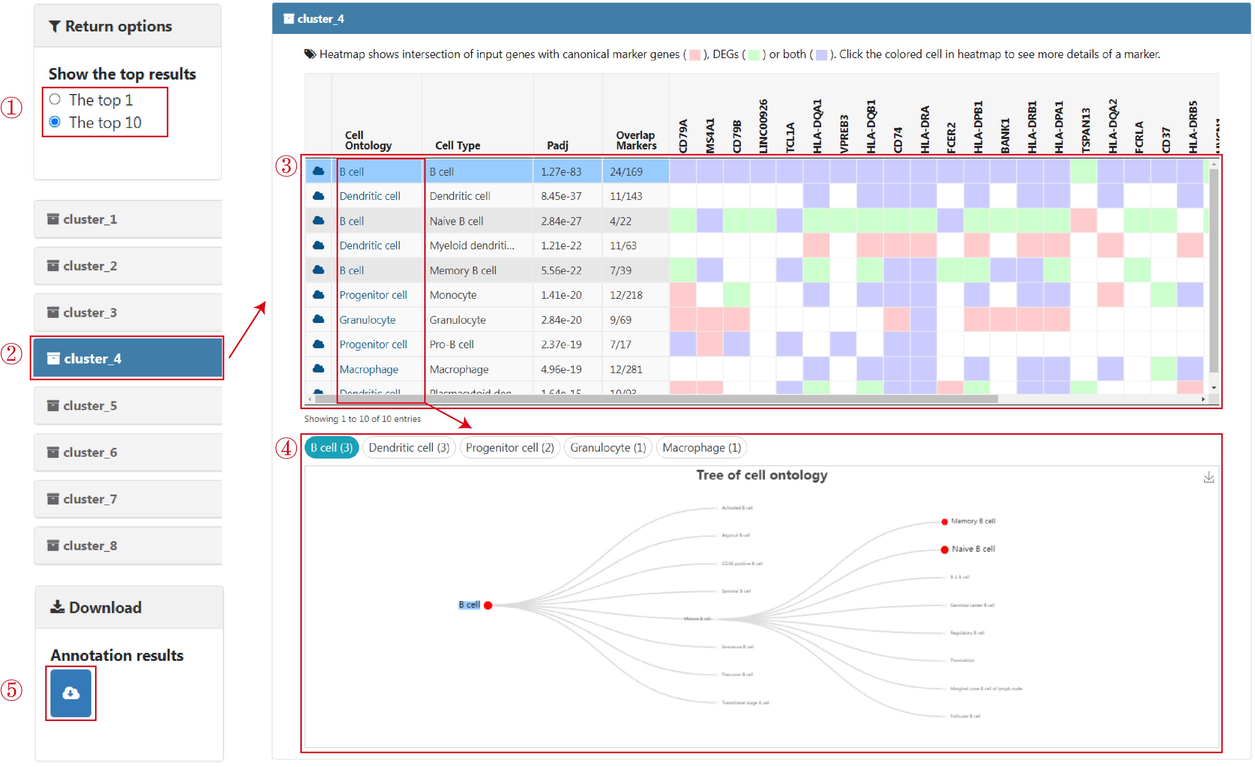Screen dimensions: 1255x767
Task: Select The top 1 radio option
Action: (x=55, y=99)
